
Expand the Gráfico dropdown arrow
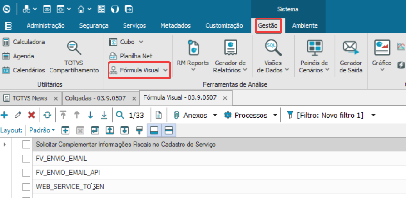(382, 70)
